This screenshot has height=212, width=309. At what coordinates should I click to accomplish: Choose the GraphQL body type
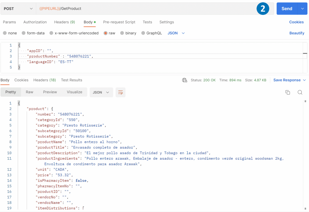point(143,33)
